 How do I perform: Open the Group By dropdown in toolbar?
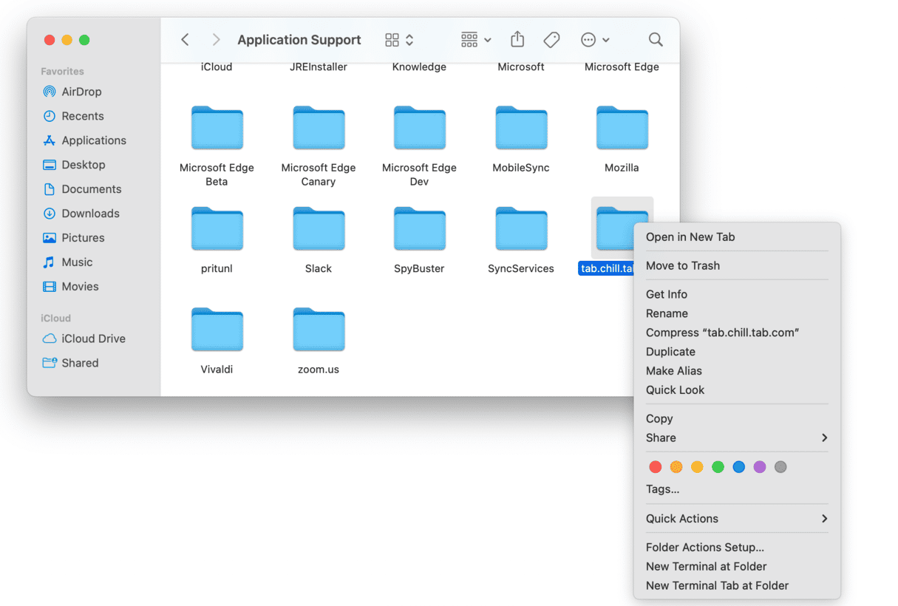click(x=476, y=40)
